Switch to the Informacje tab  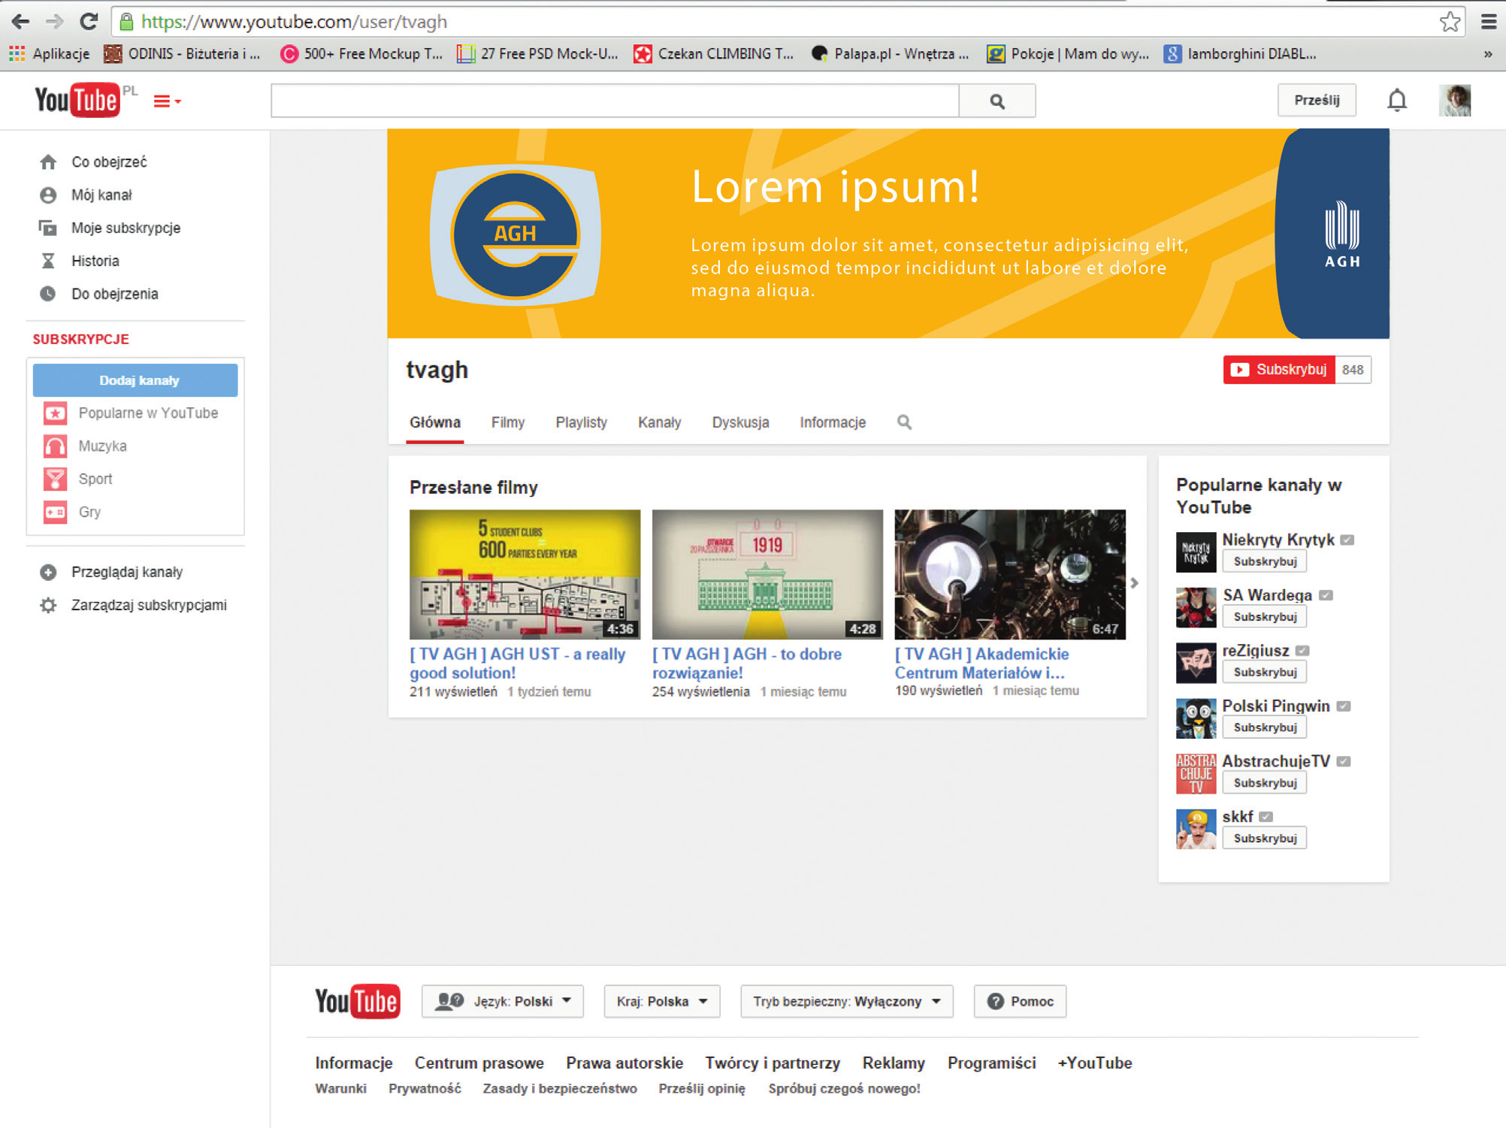point(832,422)
